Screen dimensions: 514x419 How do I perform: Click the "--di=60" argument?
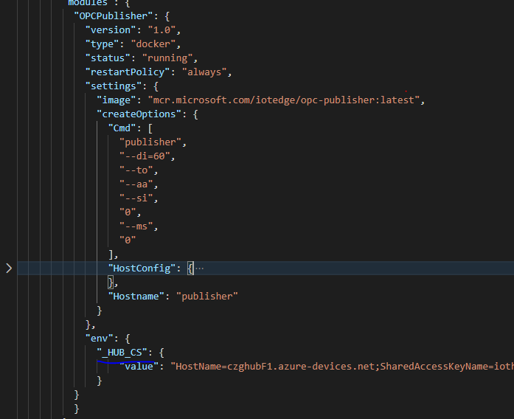pyautogui.click(x=145, y=156)
